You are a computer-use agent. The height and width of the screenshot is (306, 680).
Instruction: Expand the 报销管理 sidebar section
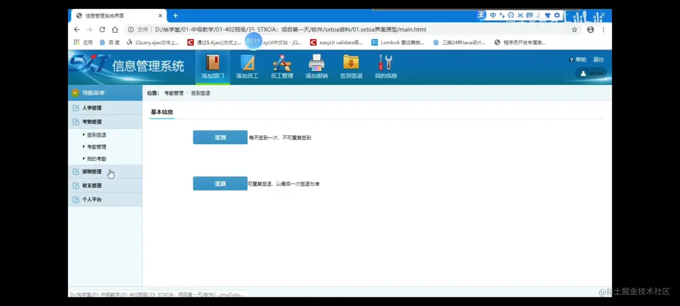click(105, 171)
